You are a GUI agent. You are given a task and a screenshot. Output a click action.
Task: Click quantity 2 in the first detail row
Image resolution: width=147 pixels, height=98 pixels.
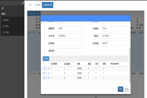click(x=88, y=68)
